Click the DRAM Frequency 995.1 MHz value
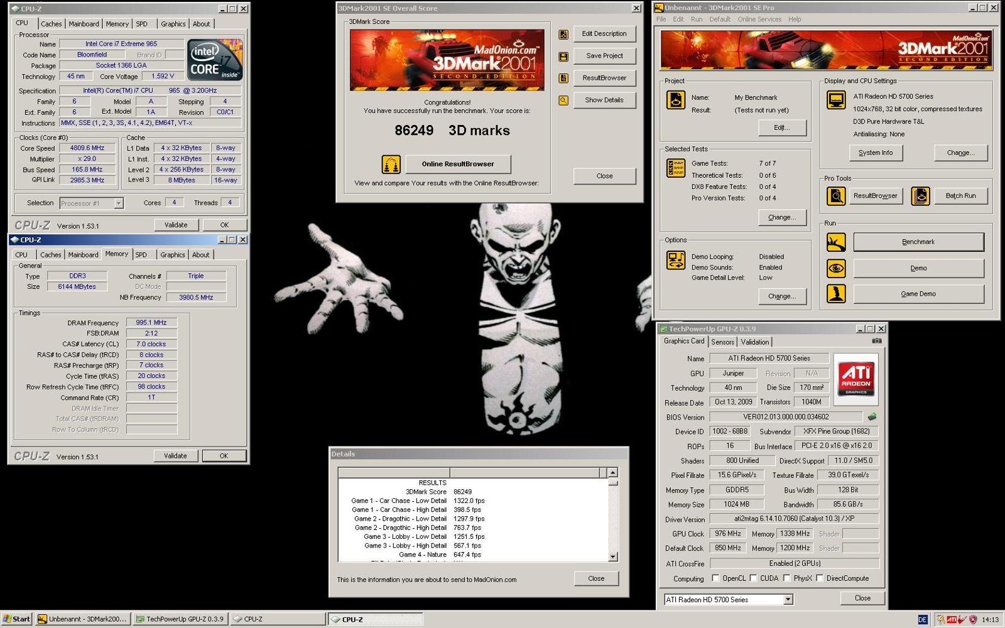The width and height of the screenshot is (1005, 628). point(151,323)
